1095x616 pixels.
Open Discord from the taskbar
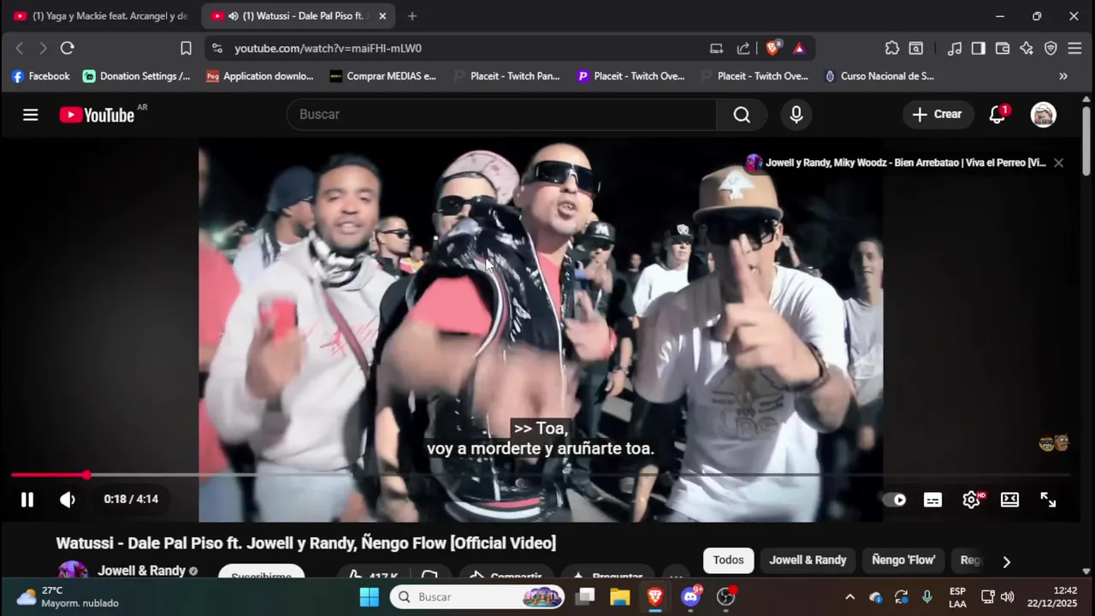point(691,597)
